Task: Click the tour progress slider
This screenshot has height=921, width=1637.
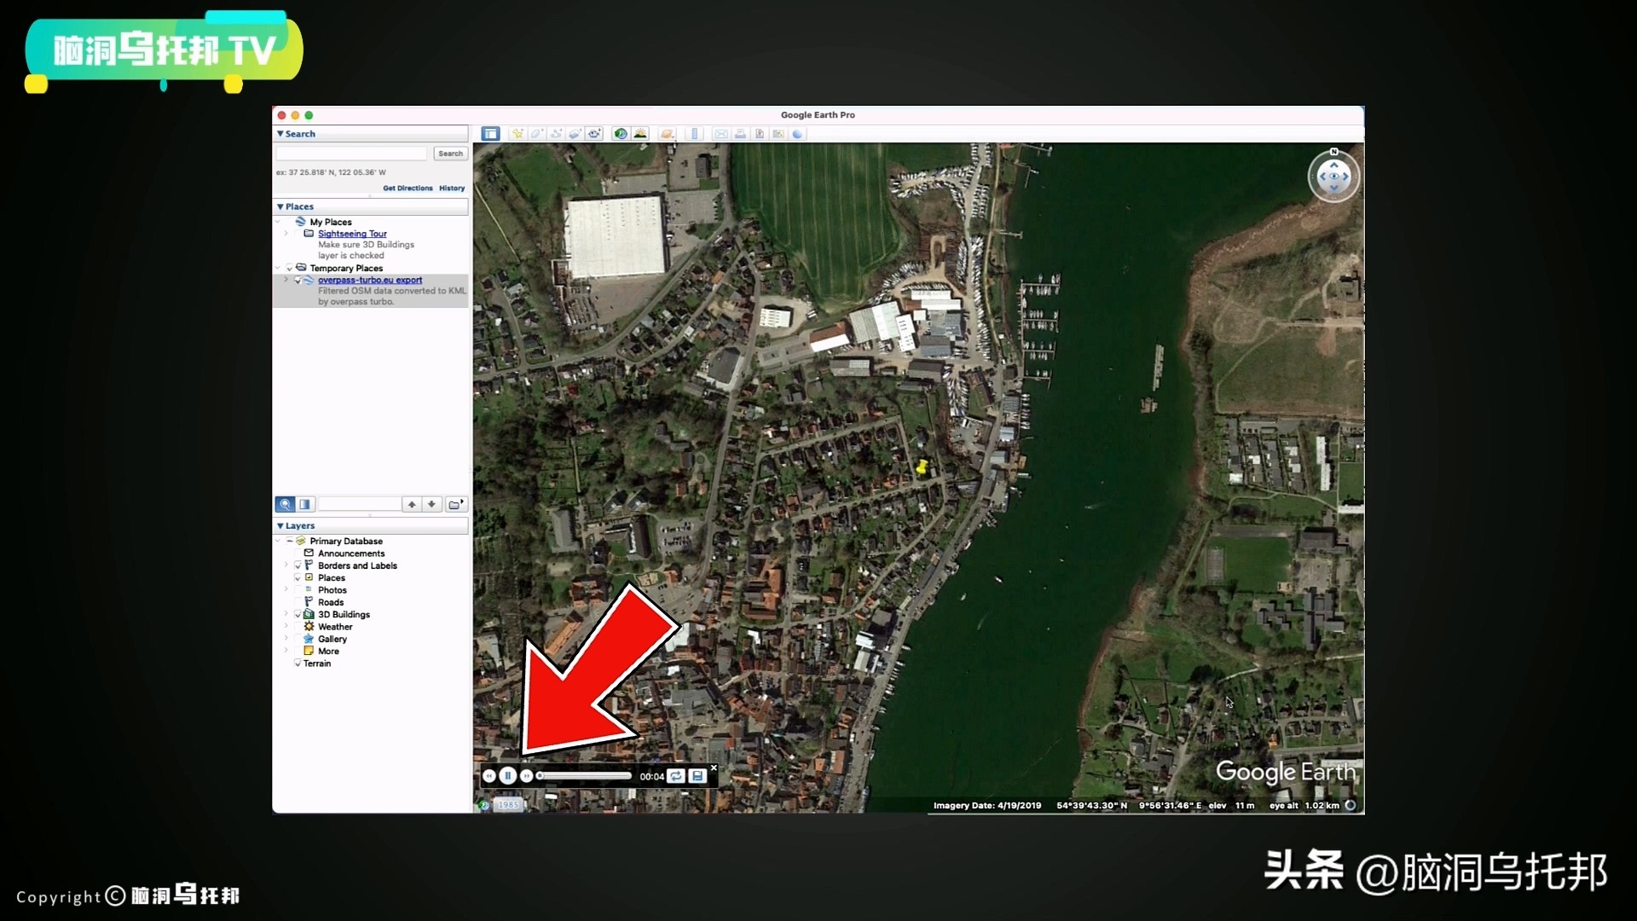Action: pos(587,776)
